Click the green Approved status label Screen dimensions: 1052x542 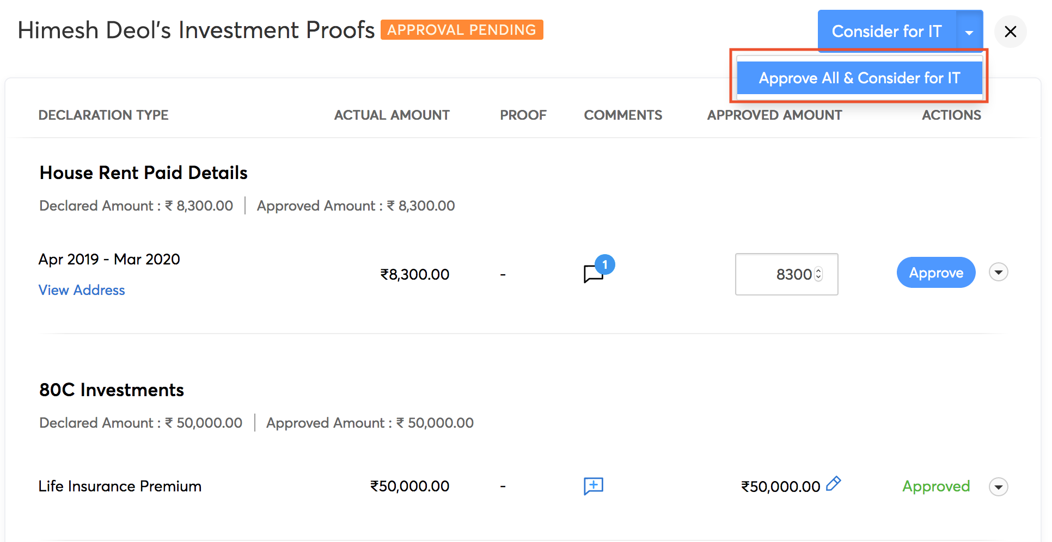coord(935,486)
